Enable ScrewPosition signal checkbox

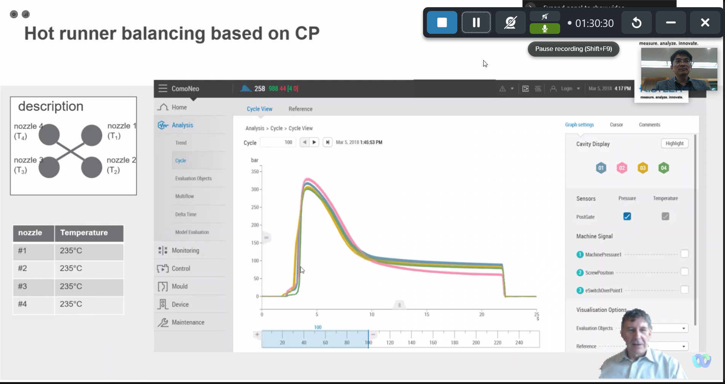coord(684,272)
